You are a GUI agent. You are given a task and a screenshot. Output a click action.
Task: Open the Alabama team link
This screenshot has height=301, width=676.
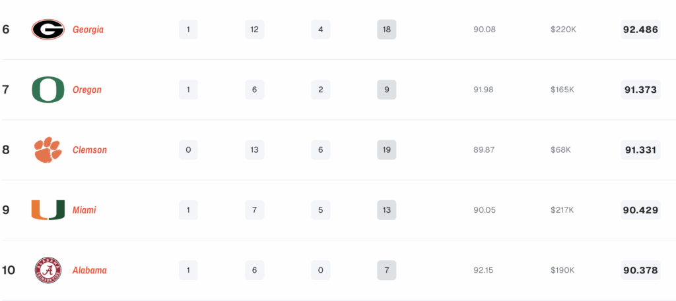click(89, 271)
